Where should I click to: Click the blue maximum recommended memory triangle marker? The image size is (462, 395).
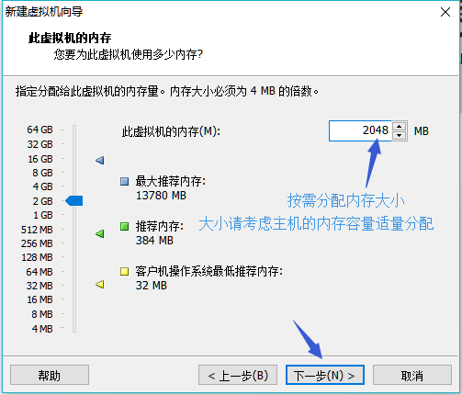[x=100, y=160]
